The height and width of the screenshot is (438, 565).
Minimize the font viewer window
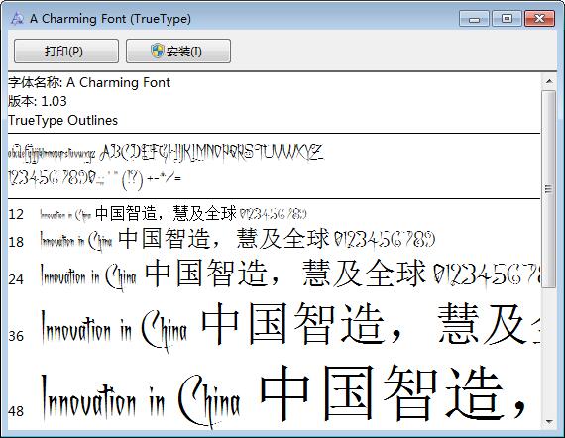474,19
